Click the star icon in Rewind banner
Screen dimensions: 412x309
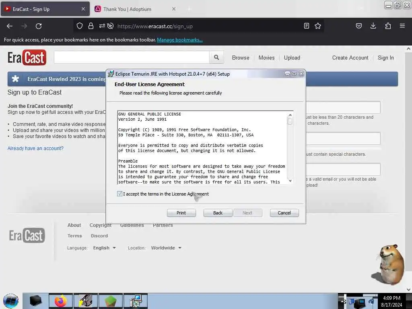click(16, 79)
